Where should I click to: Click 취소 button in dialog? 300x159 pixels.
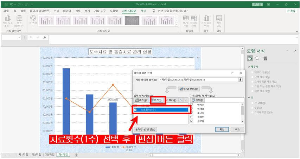[237, 129]
